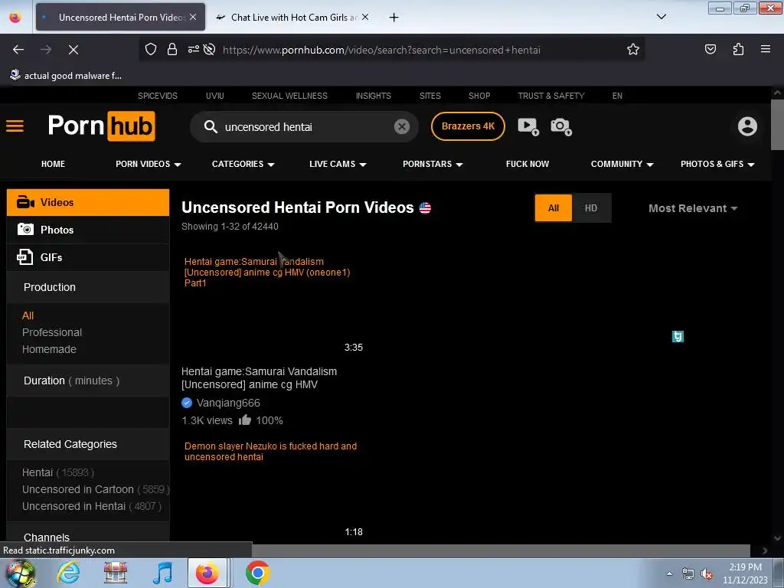Open the list all tabs chevron
This screenshot has height=588, width=784.
(661, 17)
